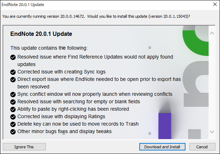Click checkmark icon next to Sync logs item
The height and width of the screenshot is (154, 220).
pyautogui.click(x=13, y=72)
